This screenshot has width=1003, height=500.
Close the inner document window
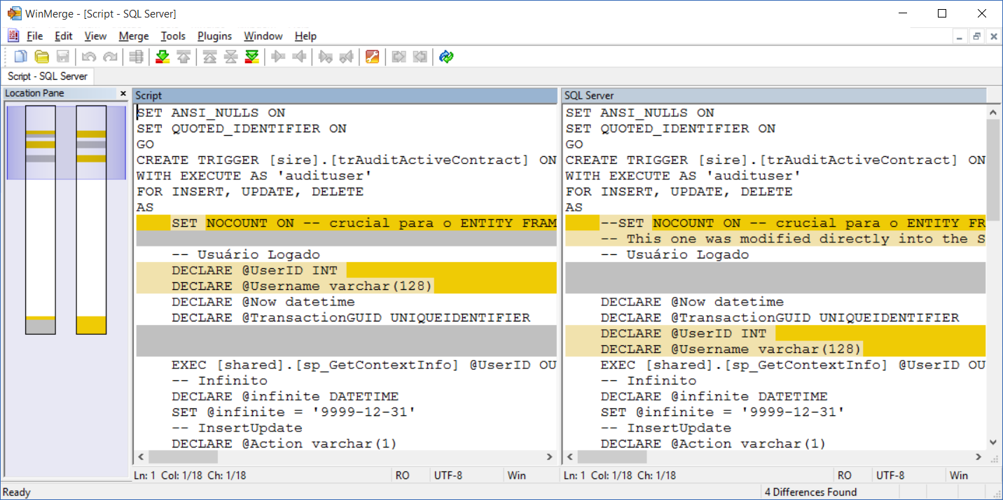(992, 36)
